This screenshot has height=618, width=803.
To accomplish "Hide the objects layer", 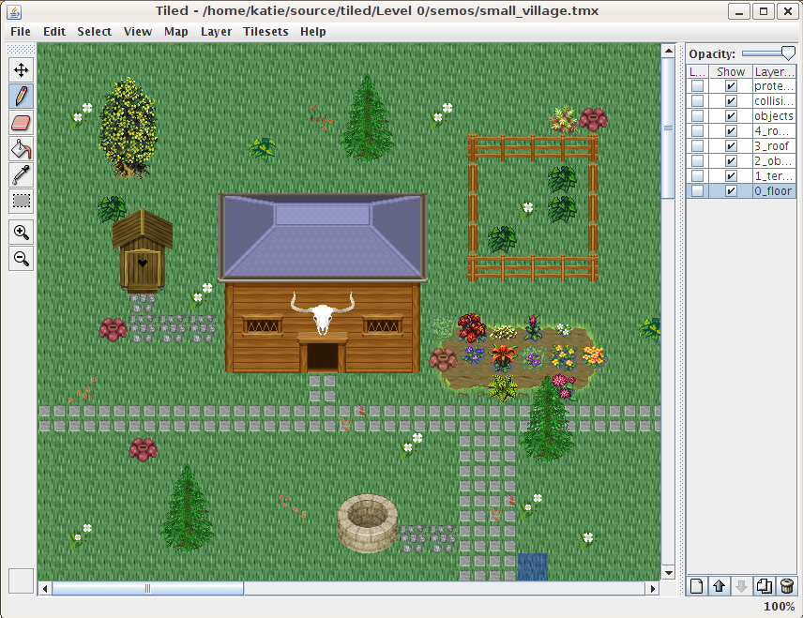I will [730, 116].
